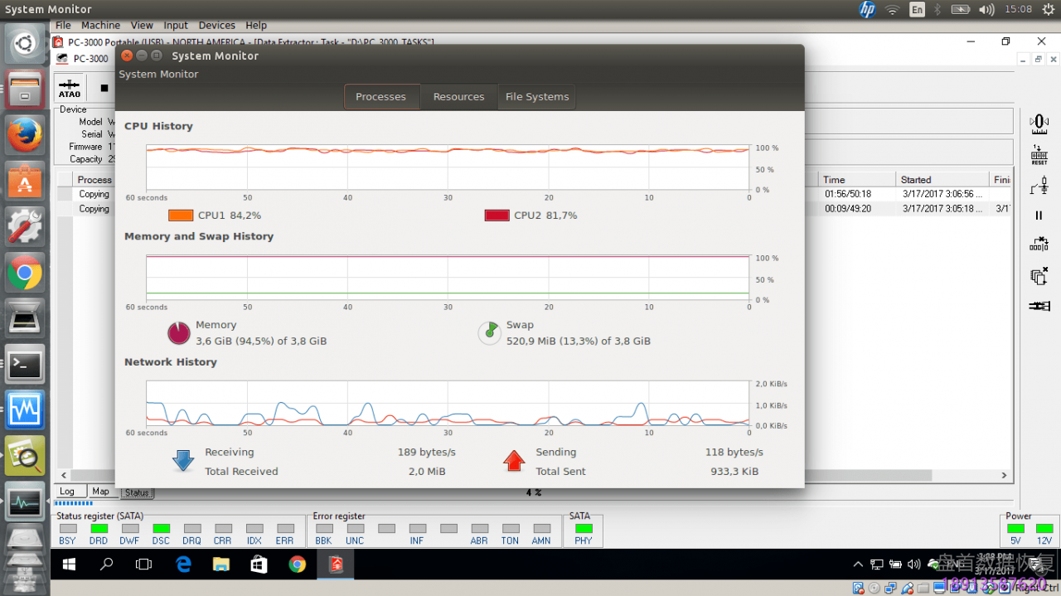This screenshot has height=596, width=1061.
Task: Open the En keyboard layout dropdown
Action: coord(917,9)
